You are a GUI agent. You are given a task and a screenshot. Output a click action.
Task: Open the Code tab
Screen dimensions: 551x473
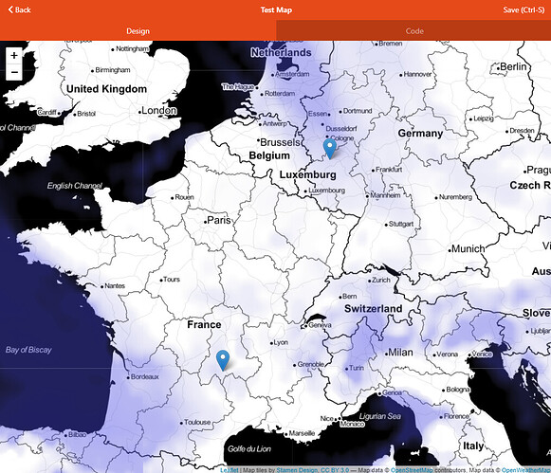(414, 31)
